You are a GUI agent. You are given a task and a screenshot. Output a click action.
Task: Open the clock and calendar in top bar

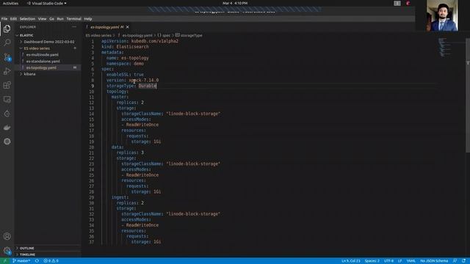(x=235, y=3)
